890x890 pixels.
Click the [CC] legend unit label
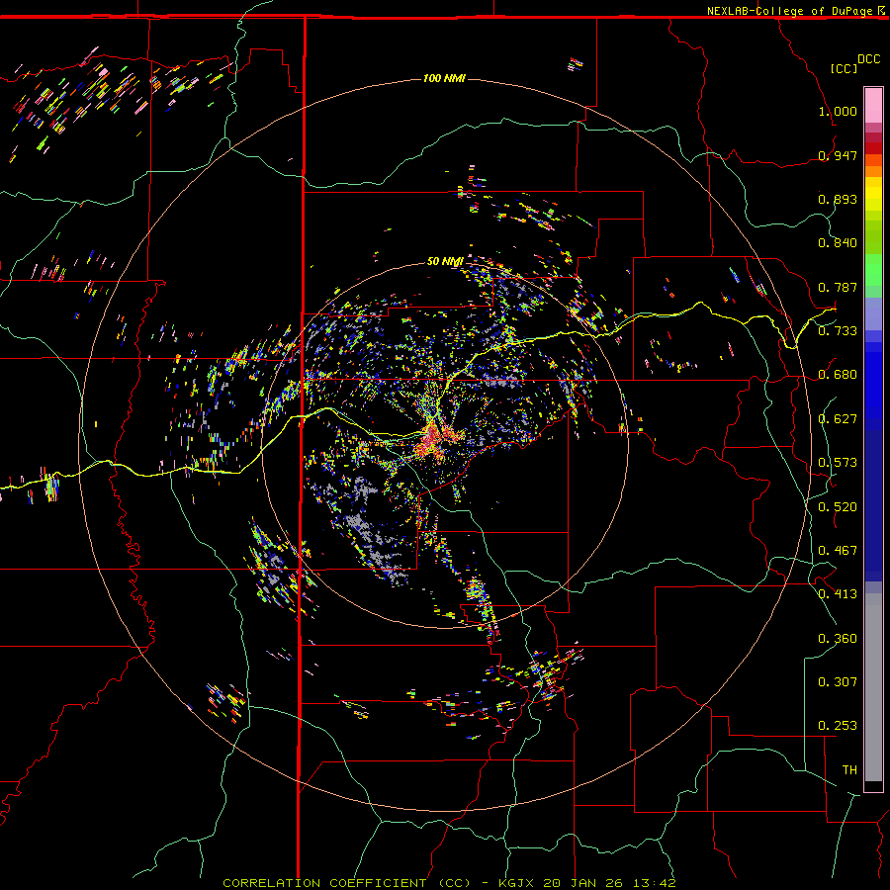click(x=845, y=68)
